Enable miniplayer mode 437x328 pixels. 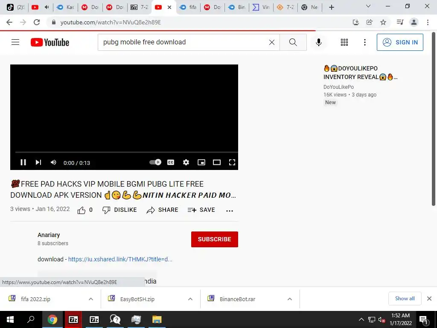(201, 162)
